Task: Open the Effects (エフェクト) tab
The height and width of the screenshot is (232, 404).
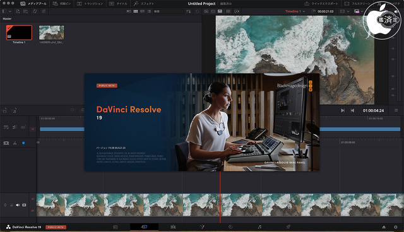Action: coord(144,4)
